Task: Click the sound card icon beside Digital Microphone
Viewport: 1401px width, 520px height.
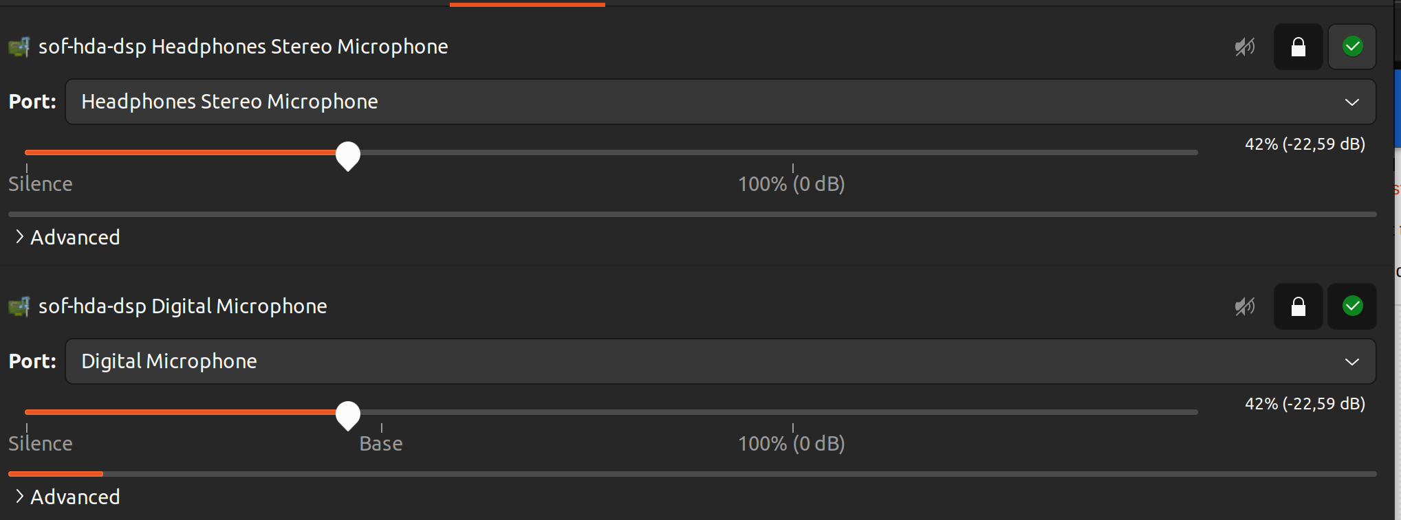Action: tap(19, 306)
